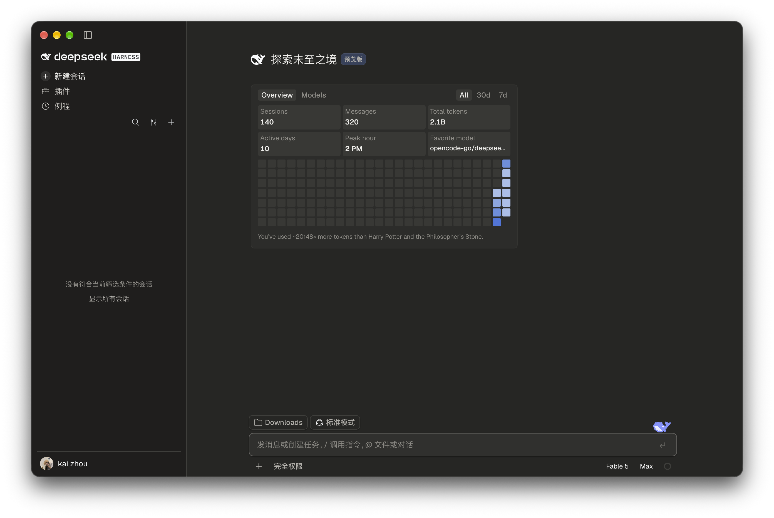Focus the message input field
This screenshot has height=518, width=774.
click(463, 445)
